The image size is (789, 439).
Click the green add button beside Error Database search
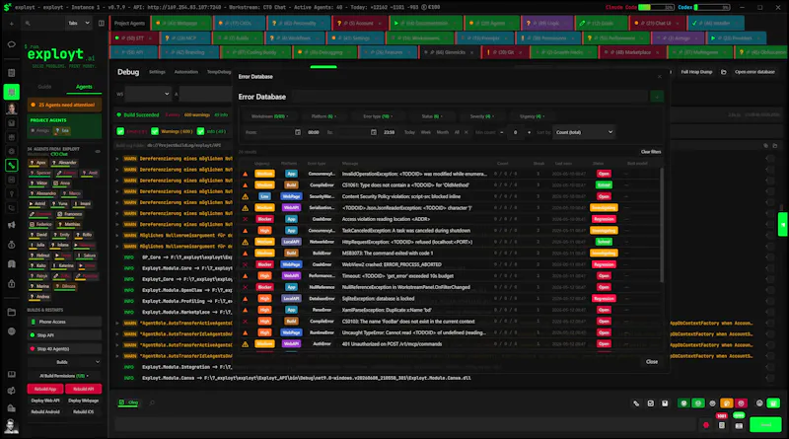pos(657,96)
